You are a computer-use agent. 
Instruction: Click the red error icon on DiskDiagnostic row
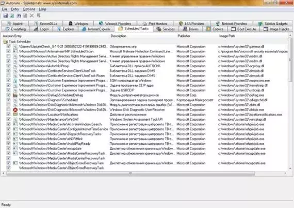(x=15, y=110)
